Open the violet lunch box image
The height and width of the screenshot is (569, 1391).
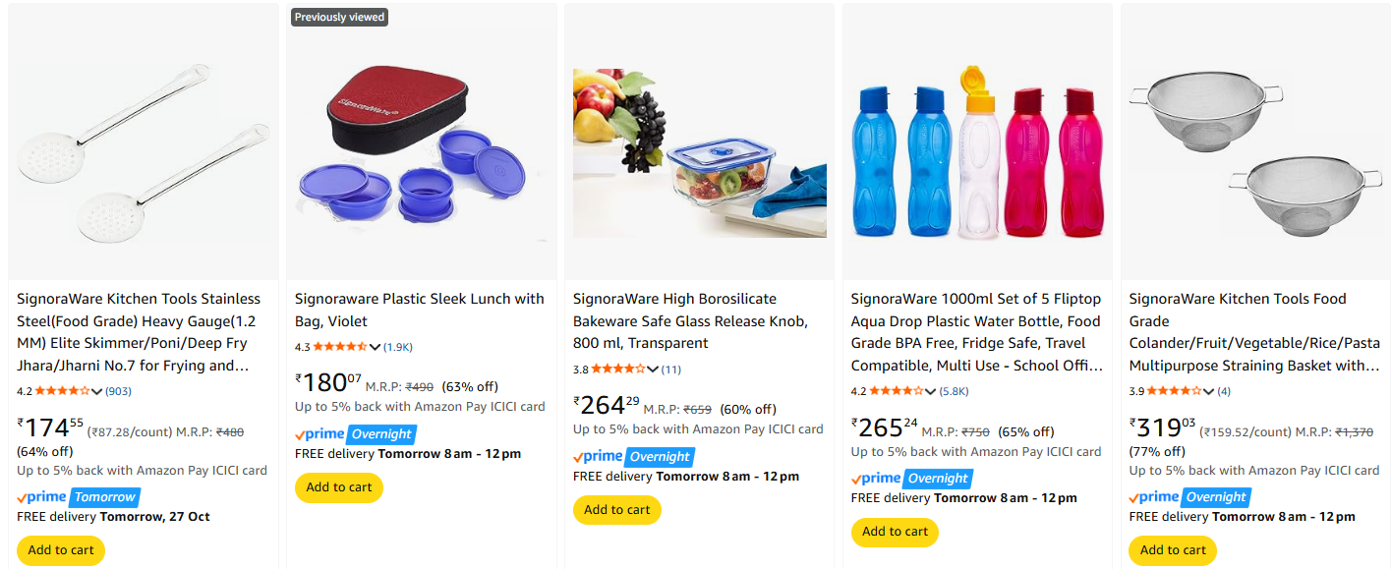422,141
